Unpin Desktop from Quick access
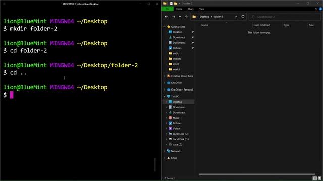Image resolution: width=323 pixels, height=181 pixels. [193, 32]
